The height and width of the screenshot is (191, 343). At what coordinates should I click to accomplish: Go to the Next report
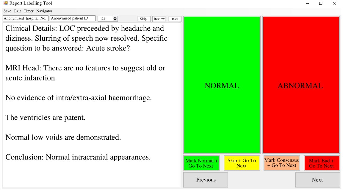[317, 180]
